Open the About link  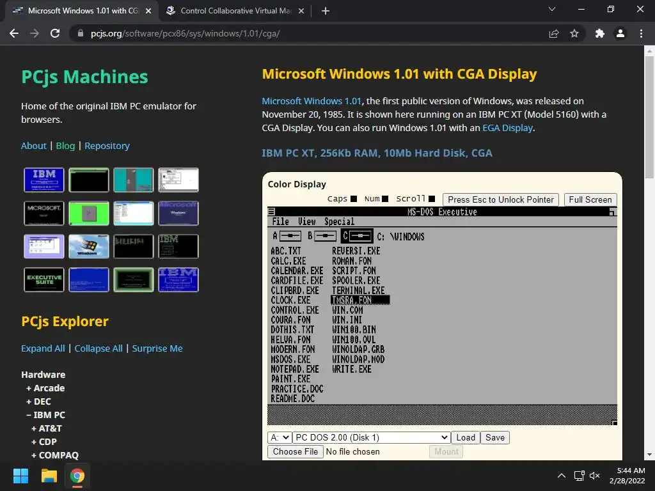pos(34,146)
